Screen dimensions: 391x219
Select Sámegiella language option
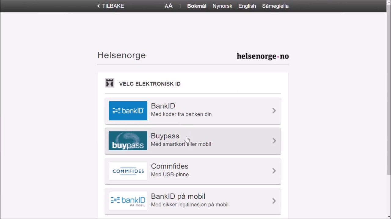click(x=275, y=6)
